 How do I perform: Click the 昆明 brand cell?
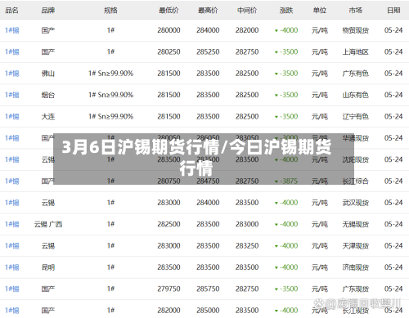[x=48, y=267]
